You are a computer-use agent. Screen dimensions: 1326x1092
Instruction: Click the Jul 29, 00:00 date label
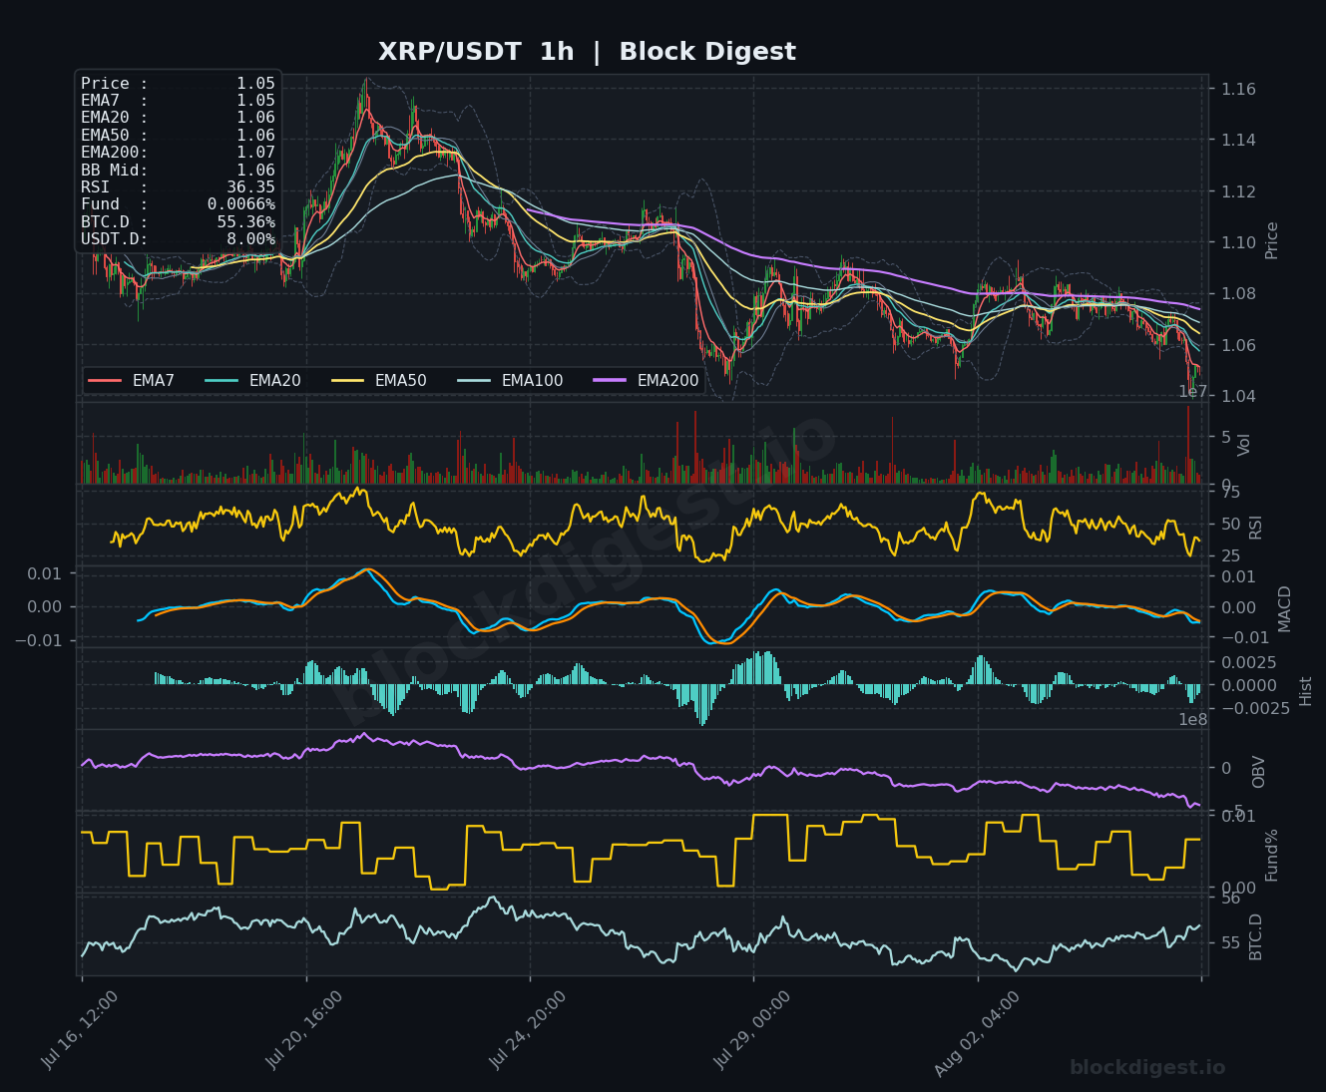click(752, 1030)
